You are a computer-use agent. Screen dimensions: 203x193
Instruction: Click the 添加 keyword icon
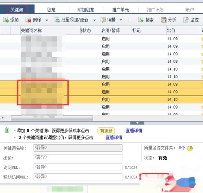coord(6,20)
